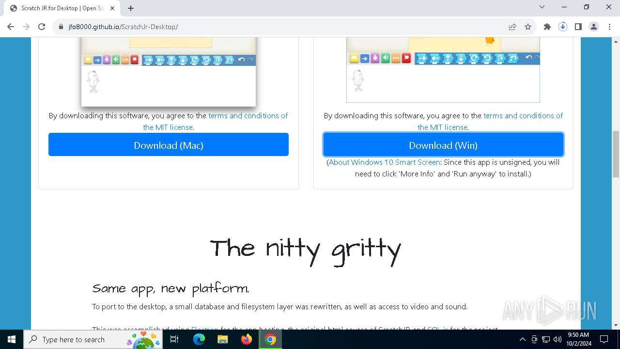The width and height of the screenshot is (620, 349).
Task: Open the profile avatar menu
Action: tap(594, 27)
